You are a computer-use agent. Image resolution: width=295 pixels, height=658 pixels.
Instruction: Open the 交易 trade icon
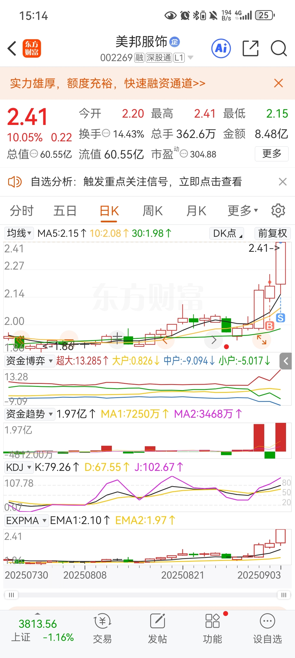102,629
